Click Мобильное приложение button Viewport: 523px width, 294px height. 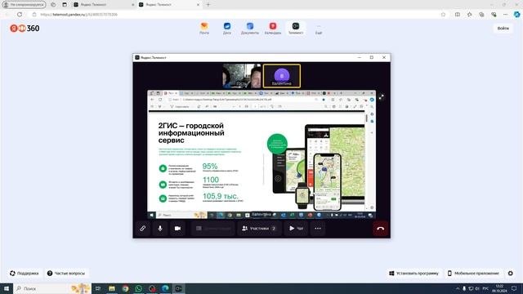pyautogui.click(x=474, y=274)
